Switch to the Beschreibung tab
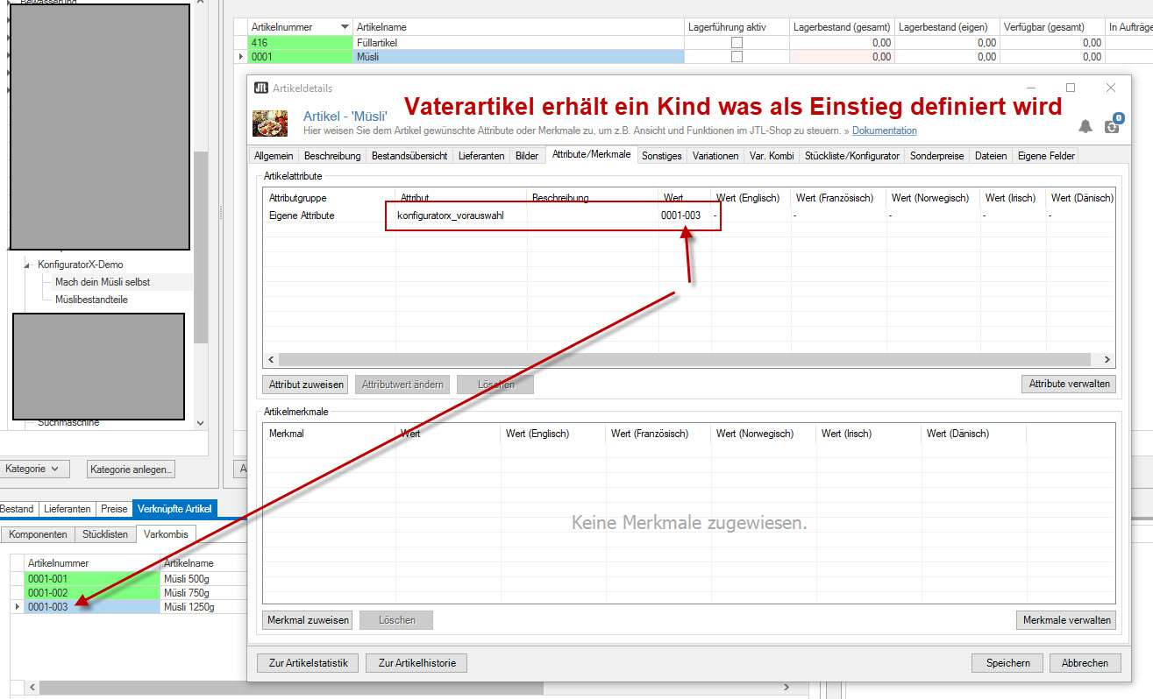This screenshot has width=1153, height=699. [x=332, y=156]
